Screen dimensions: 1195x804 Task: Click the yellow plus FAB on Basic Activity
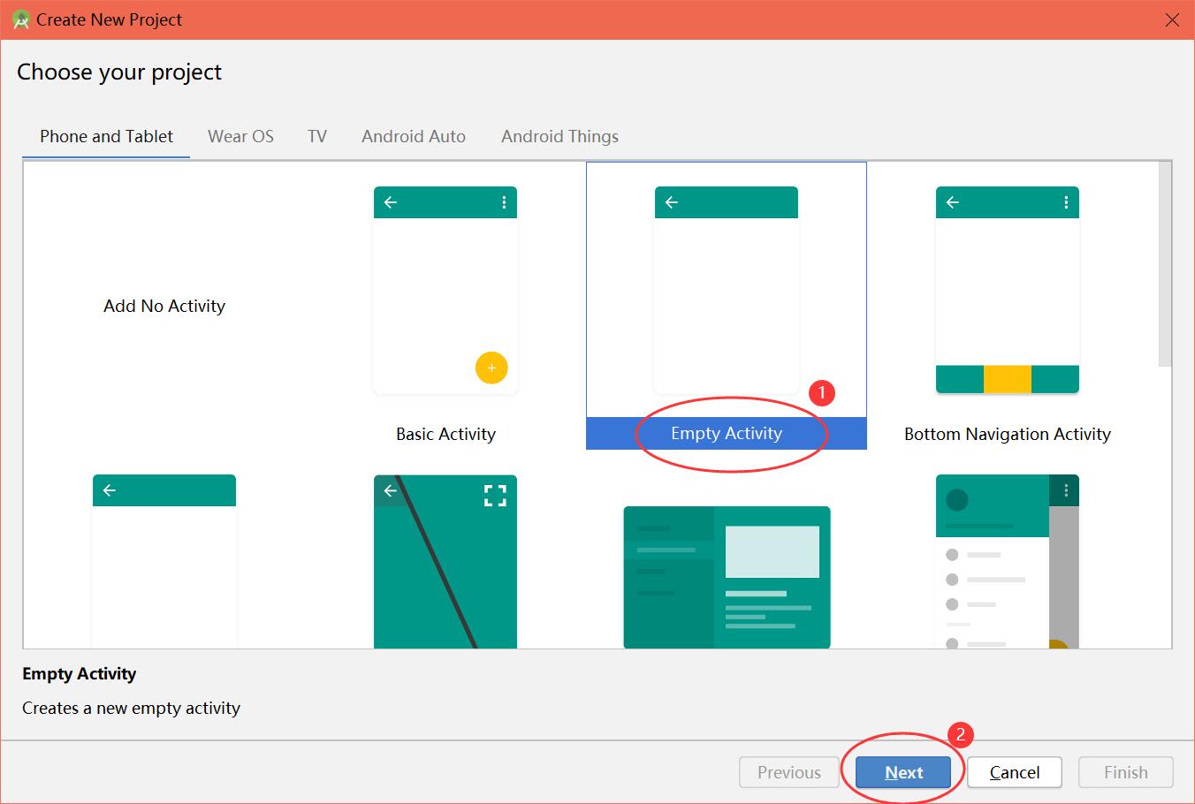[491, 368]
